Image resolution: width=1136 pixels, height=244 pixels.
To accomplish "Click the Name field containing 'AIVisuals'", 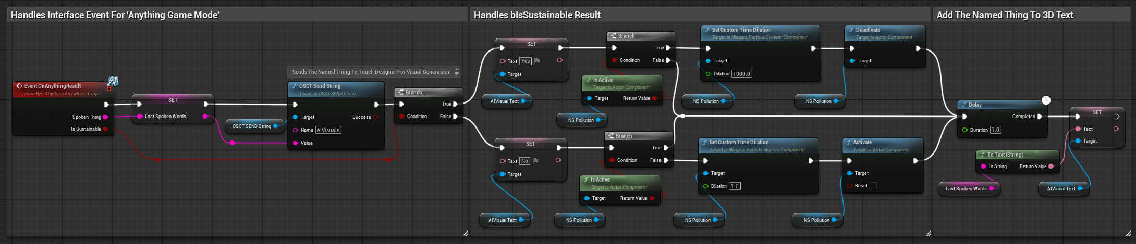I will click(x=328, y=130).
